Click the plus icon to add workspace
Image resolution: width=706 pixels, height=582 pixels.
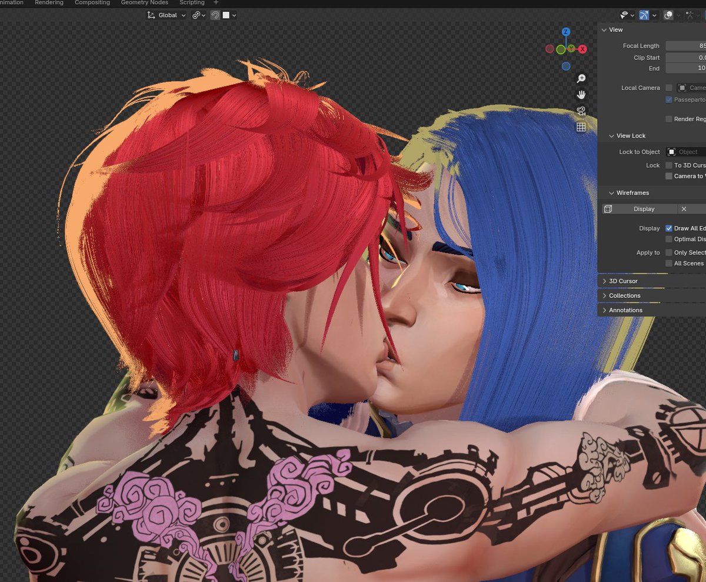pos(216,2)
